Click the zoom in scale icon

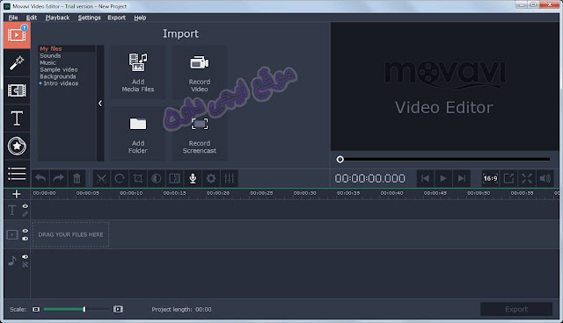(118, 309)
